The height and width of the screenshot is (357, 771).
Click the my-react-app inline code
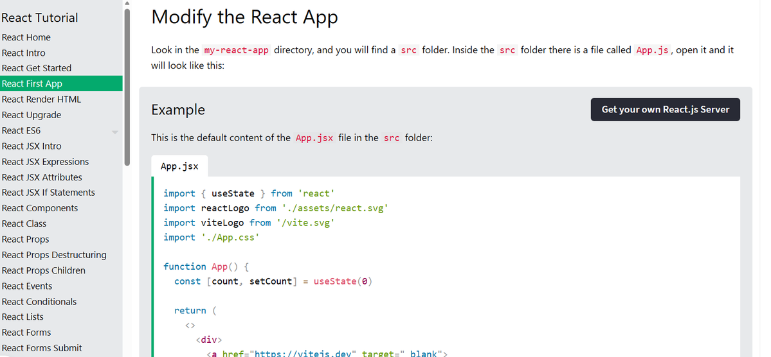237,50
